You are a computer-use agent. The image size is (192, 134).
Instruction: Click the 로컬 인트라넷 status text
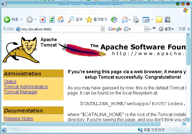click(154, 130)
